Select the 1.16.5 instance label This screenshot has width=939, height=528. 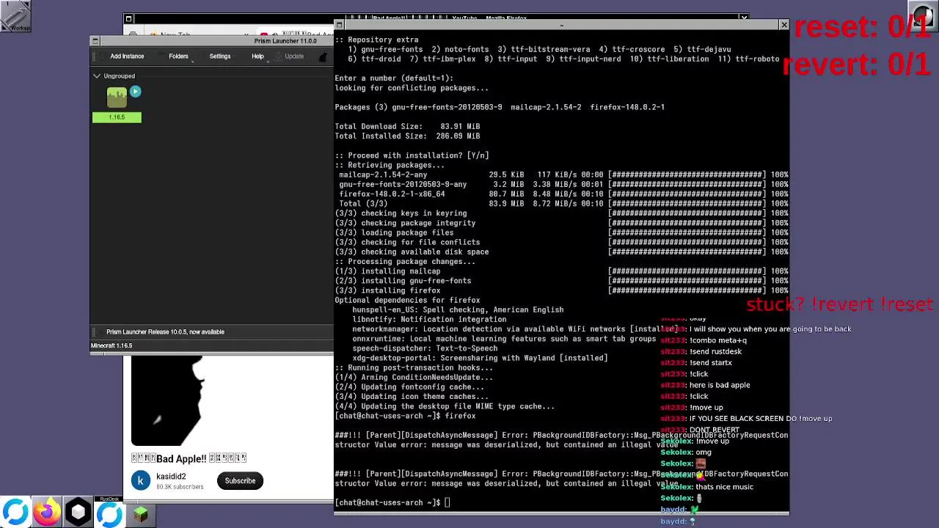(117, 117)
